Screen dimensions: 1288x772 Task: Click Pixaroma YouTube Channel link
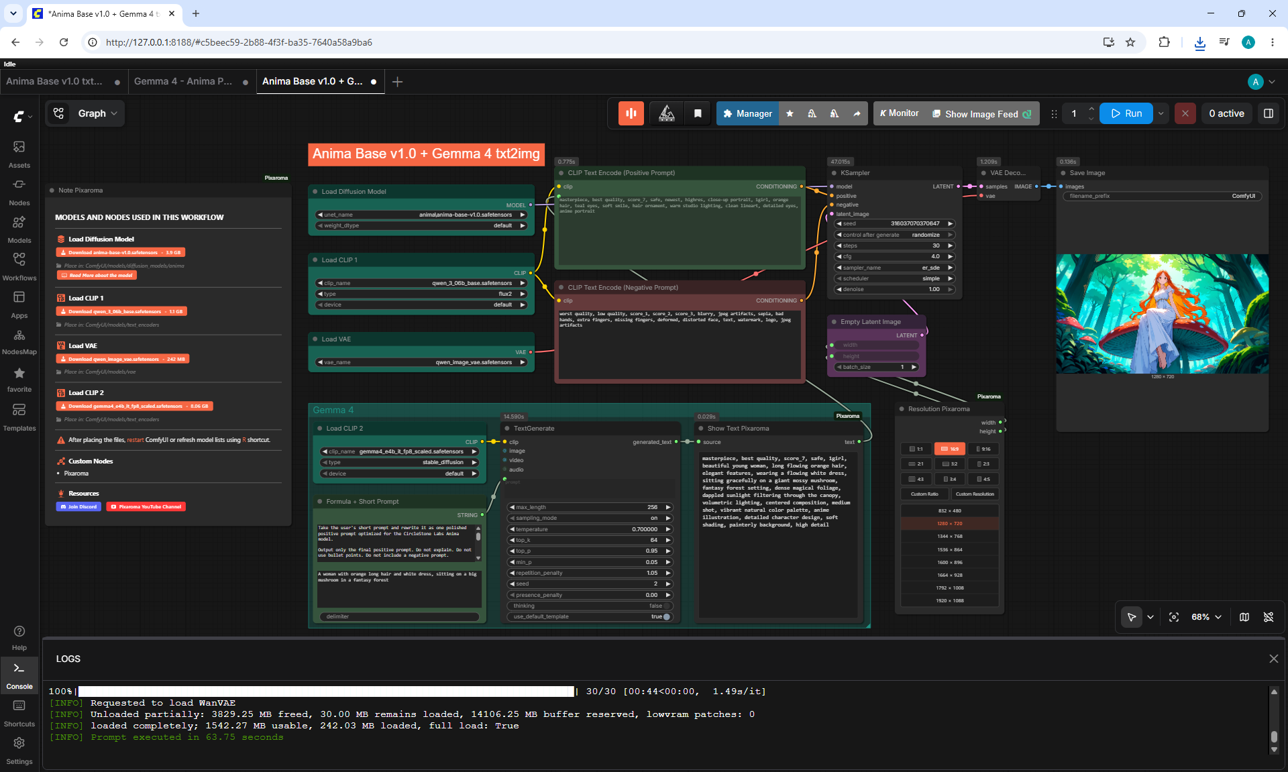pos(145,506)
